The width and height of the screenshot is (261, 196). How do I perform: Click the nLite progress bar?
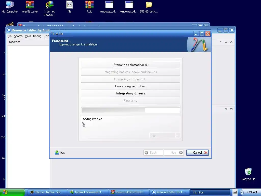point(130,110)
